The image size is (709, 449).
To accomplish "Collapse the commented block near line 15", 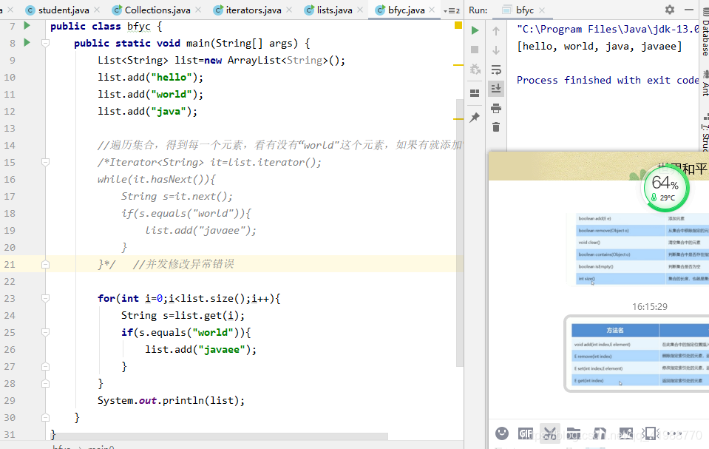I will (x=44, y=162).
